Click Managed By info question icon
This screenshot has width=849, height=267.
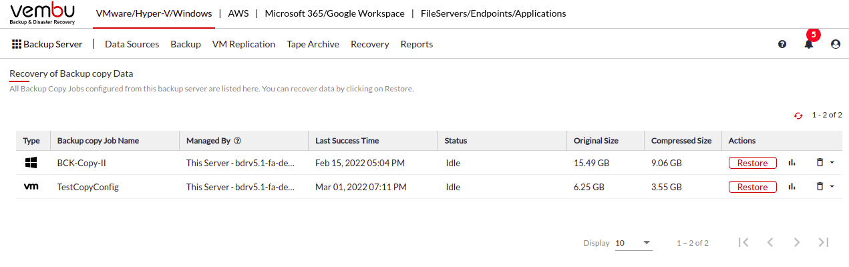point(237,141)
